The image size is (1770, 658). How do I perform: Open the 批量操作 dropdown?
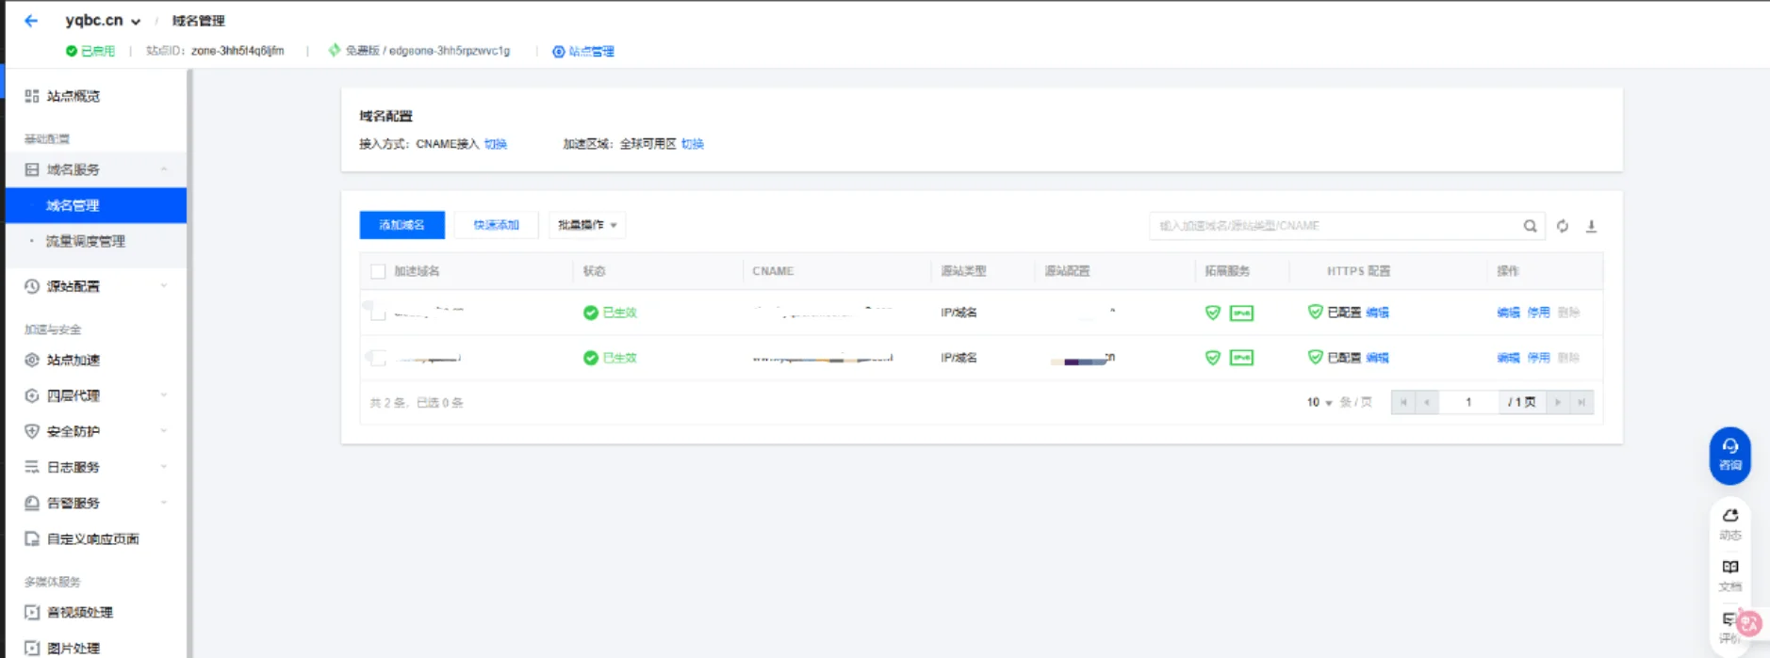click(586, 225)
